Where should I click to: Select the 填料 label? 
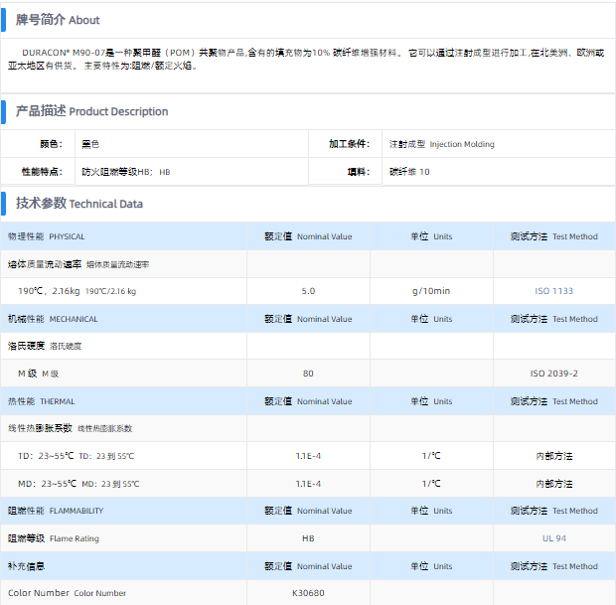[x=359, y=172]
